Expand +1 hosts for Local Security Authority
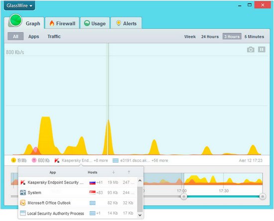This screenshot has height=221, width=274. [x=98, y=213]
